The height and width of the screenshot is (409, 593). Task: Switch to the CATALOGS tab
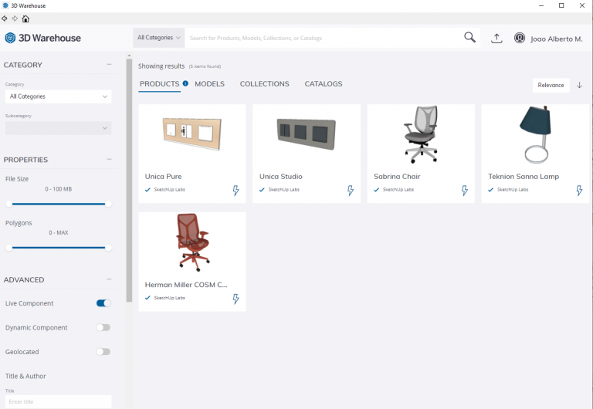(324, 83)
